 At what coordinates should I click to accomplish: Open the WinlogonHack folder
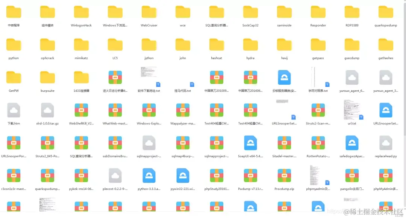81,12
